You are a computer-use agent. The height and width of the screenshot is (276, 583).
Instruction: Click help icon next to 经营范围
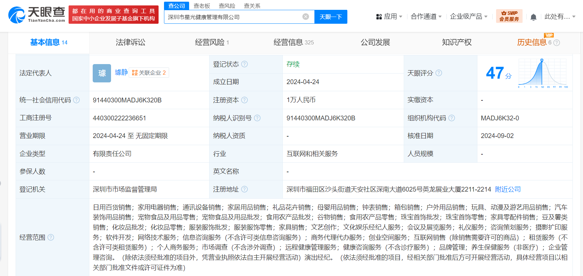(51, 237)
